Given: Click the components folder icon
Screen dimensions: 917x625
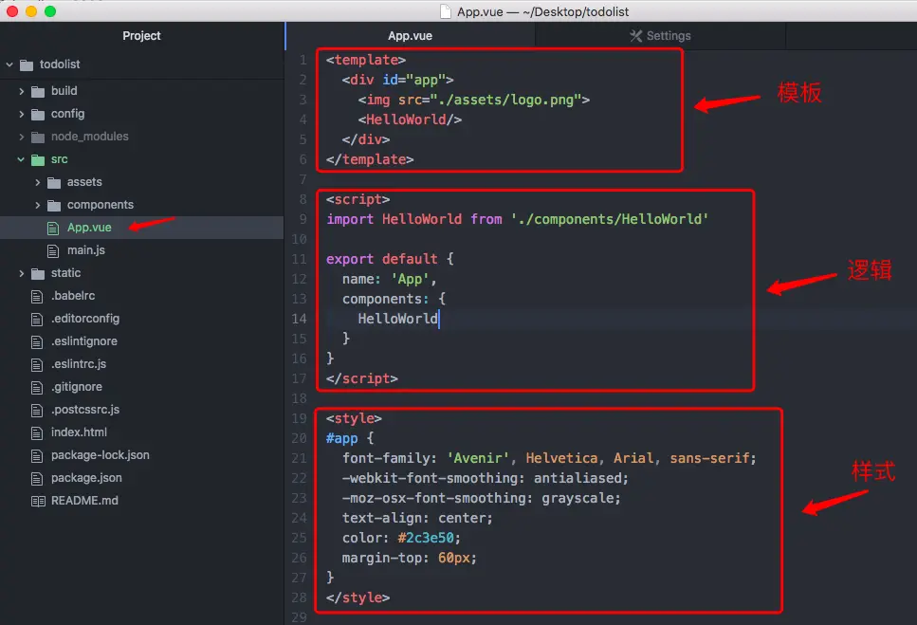Looking at the screenshot, I should point(54,206).
